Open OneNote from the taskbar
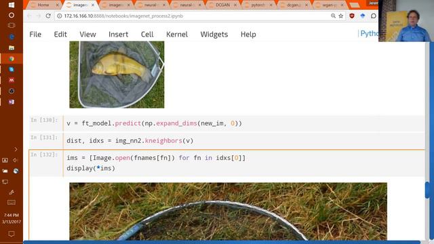The image size is (434, 244). click(x=12, y=102)
